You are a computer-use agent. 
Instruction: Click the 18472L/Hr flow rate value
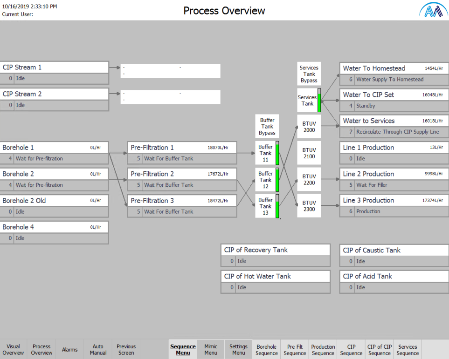(x=218, y=201)
